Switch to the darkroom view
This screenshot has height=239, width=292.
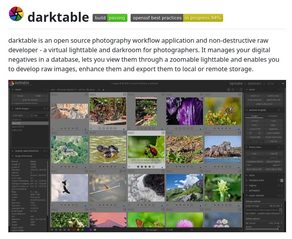254,83
